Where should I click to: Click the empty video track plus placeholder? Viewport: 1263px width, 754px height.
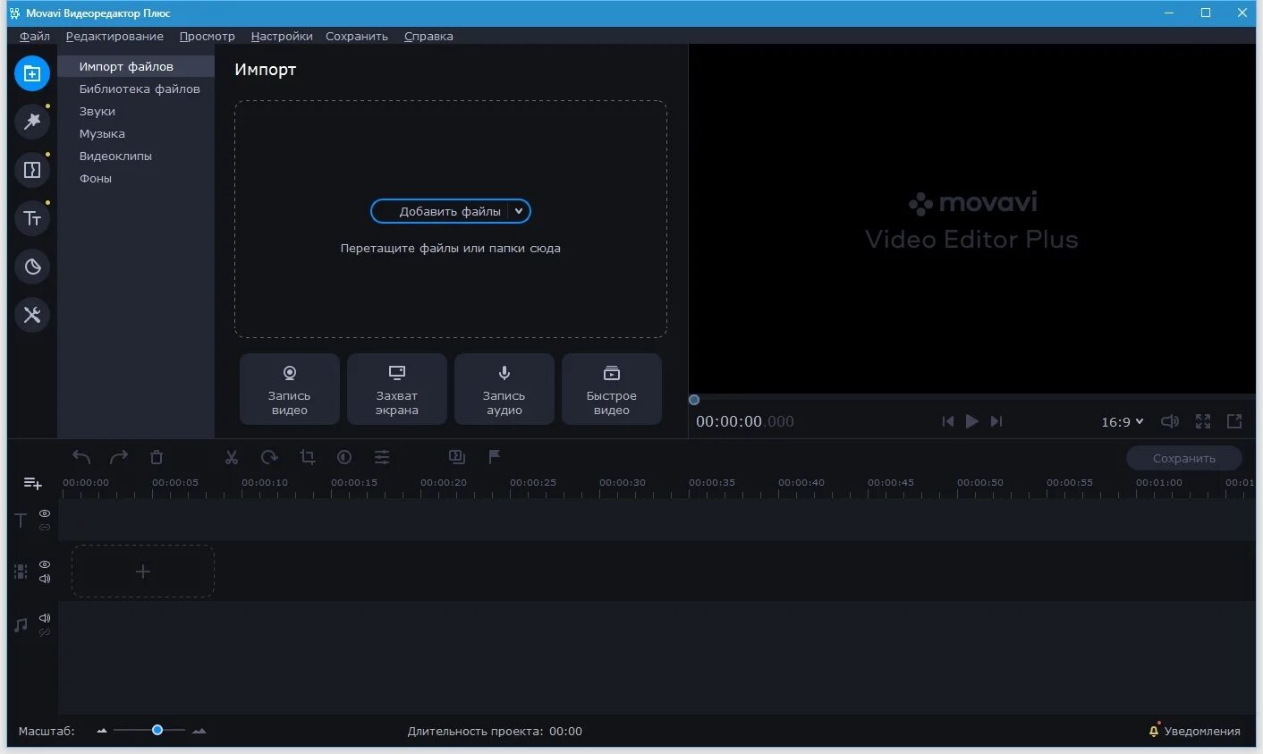coord(143,571)
